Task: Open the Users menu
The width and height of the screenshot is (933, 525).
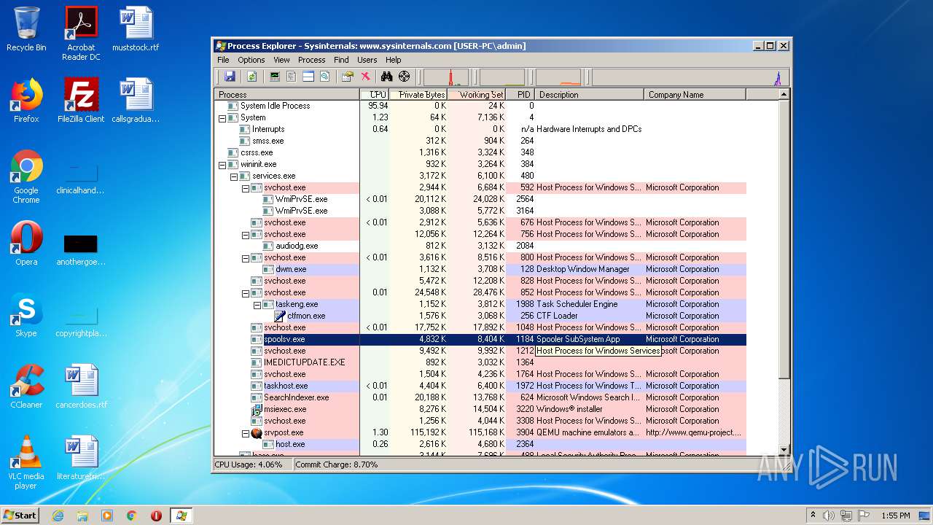Action: [x=367, y=60]
